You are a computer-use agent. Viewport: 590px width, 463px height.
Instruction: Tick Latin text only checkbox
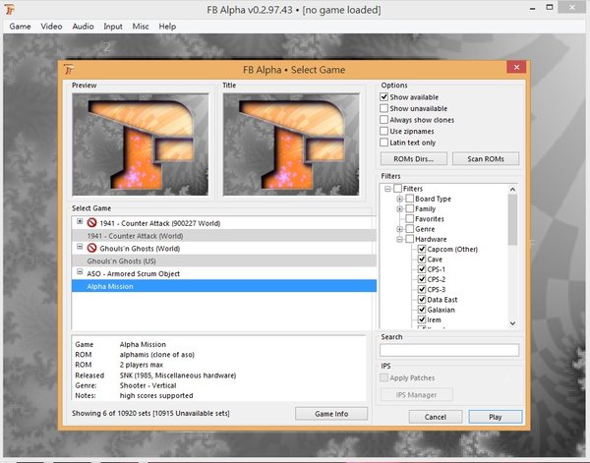(x=383, y=143)
